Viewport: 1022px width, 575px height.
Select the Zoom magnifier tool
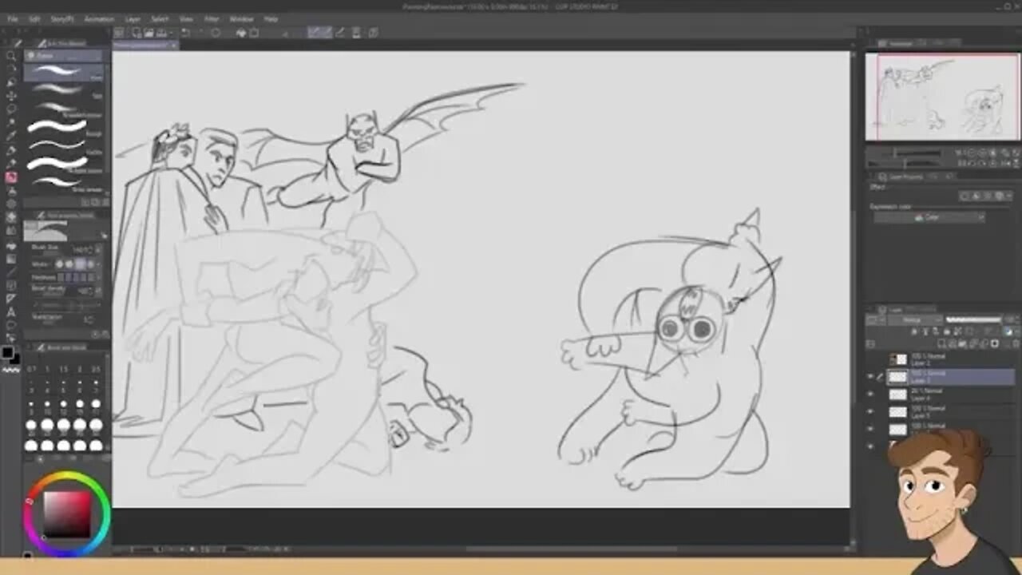pyautogui.click(x=11, y=56)
